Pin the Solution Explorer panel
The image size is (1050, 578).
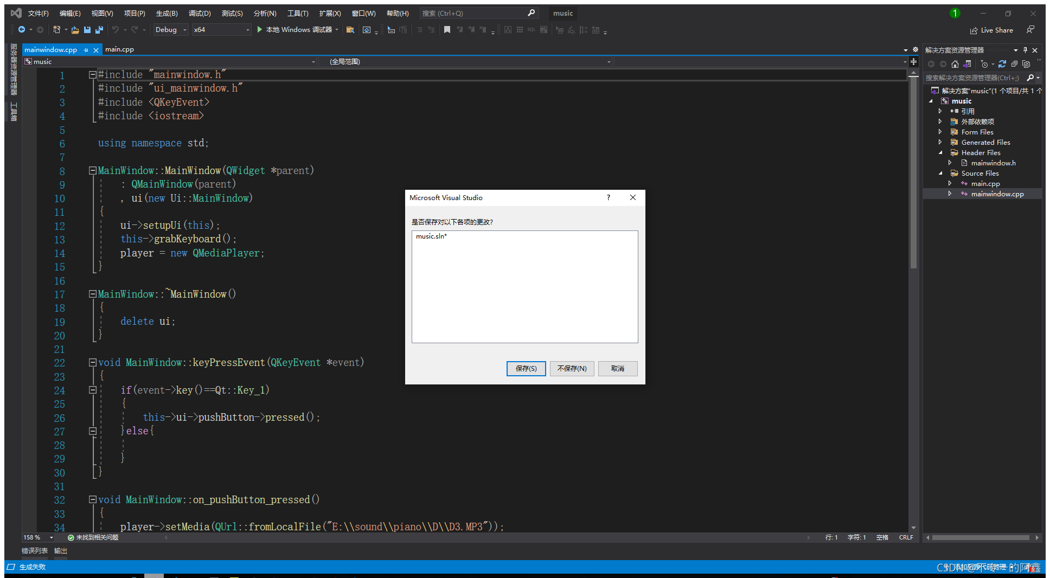[1025, 50]
